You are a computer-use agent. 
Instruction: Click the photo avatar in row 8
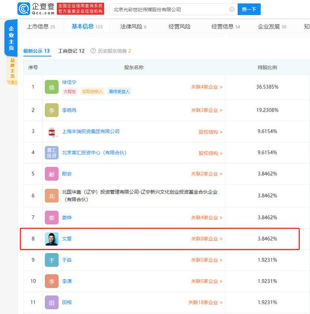click(52, 239)
